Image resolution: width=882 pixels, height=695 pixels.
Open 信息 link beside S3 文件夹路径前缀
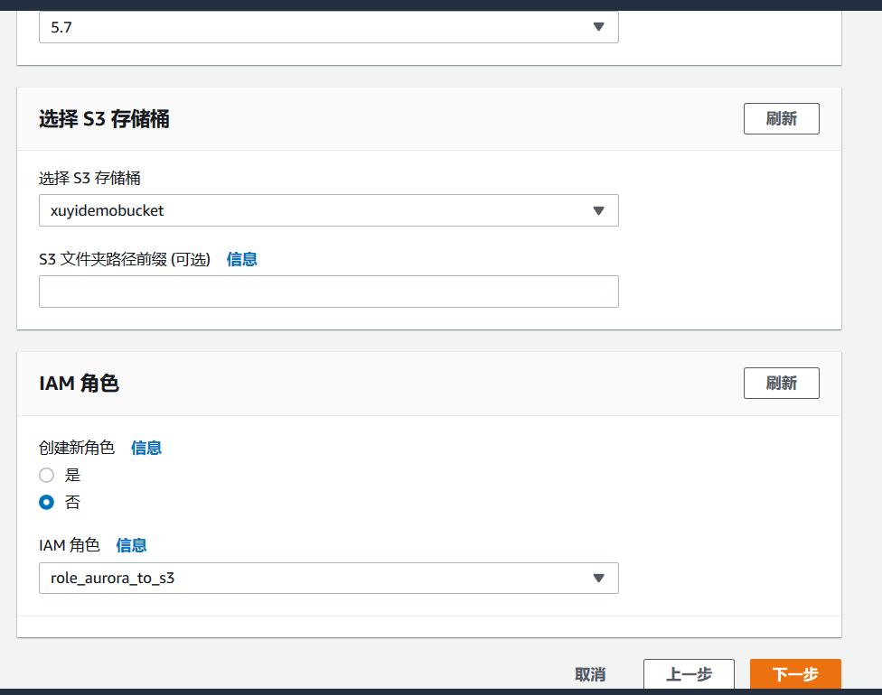pyautogui.click(x=242, y=259)
